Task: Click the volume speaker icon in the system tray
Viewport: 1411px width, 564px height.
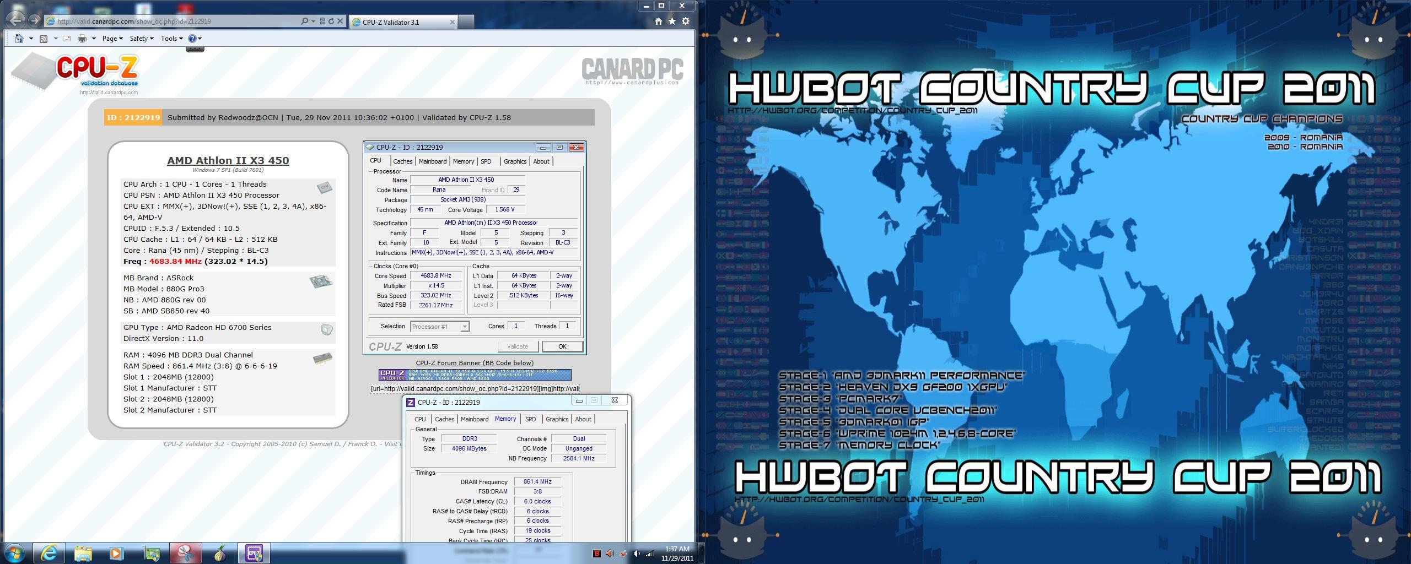Action: 637,554
